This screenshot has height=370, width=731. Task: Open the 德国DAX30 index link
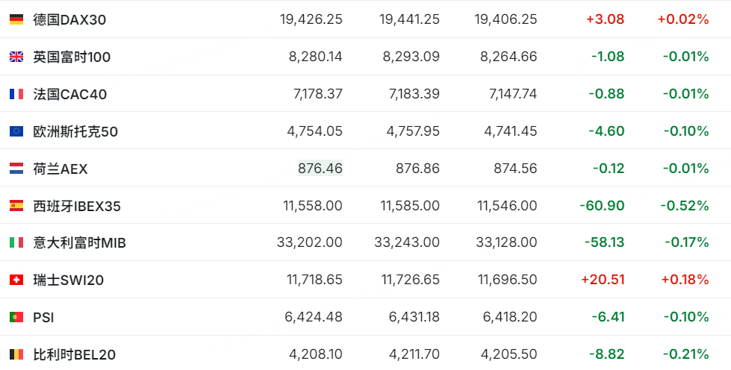pyautogui.click(x=69, y=19)
